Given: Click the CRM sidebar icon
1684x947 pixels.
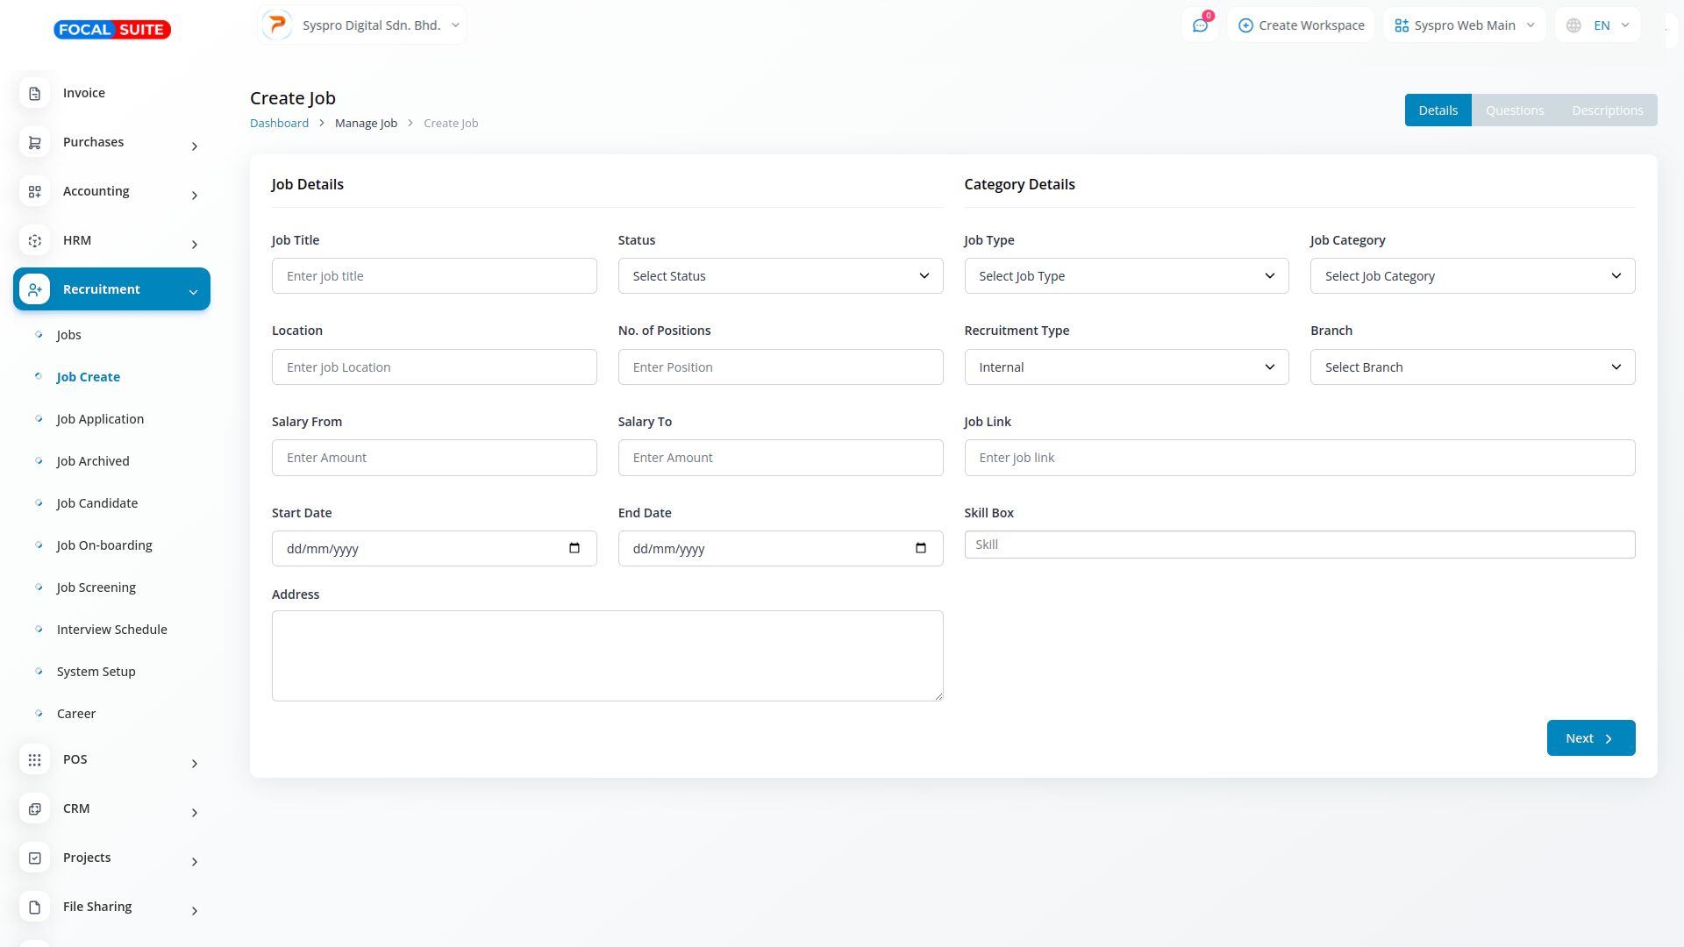Looking at the screenshot, I should tap(35, 809).
